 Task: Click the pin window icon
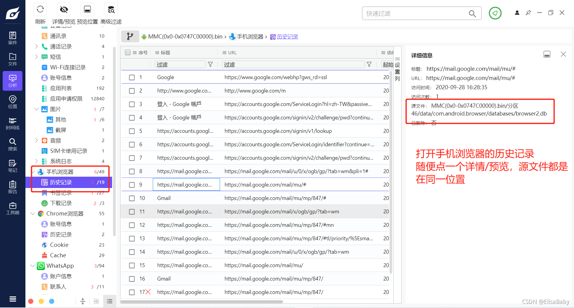pyautogui.click(x=528, y=13)
